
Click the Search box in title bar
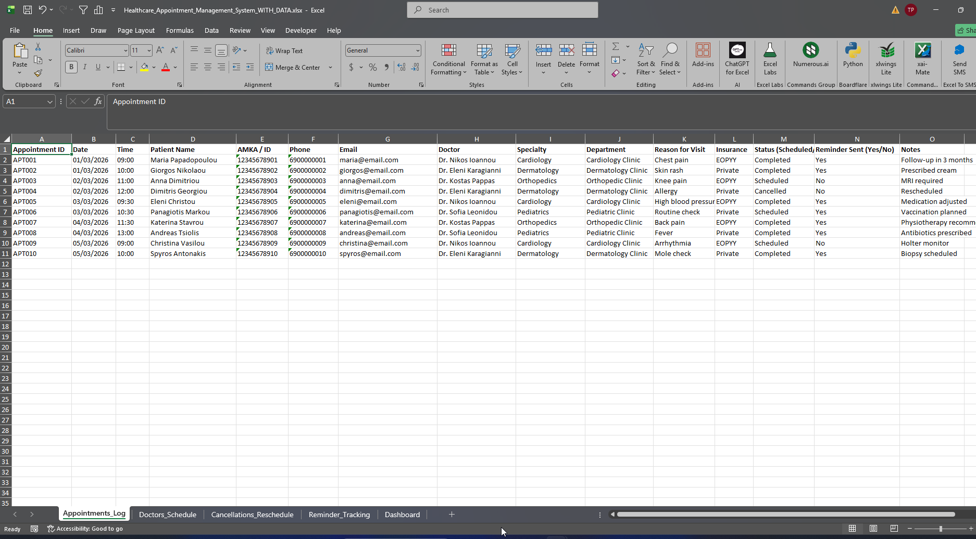502,10
